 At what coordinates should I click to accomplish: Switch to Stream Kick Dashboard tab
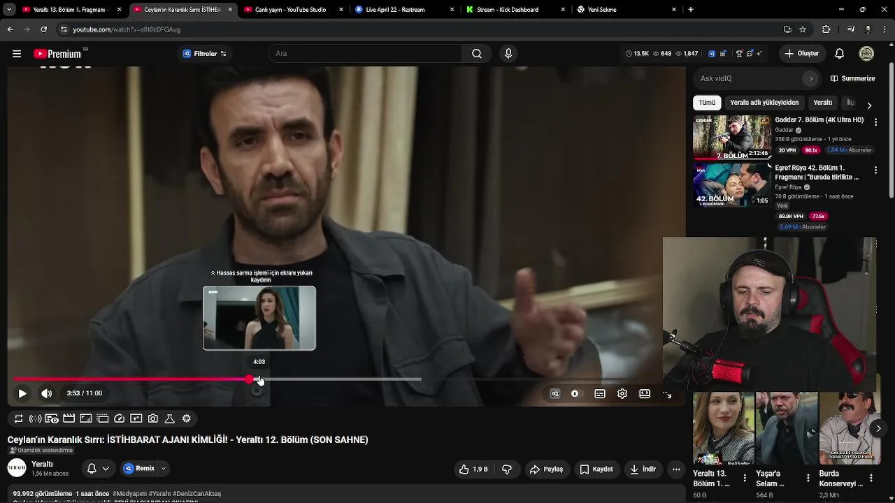click(515, 10)
